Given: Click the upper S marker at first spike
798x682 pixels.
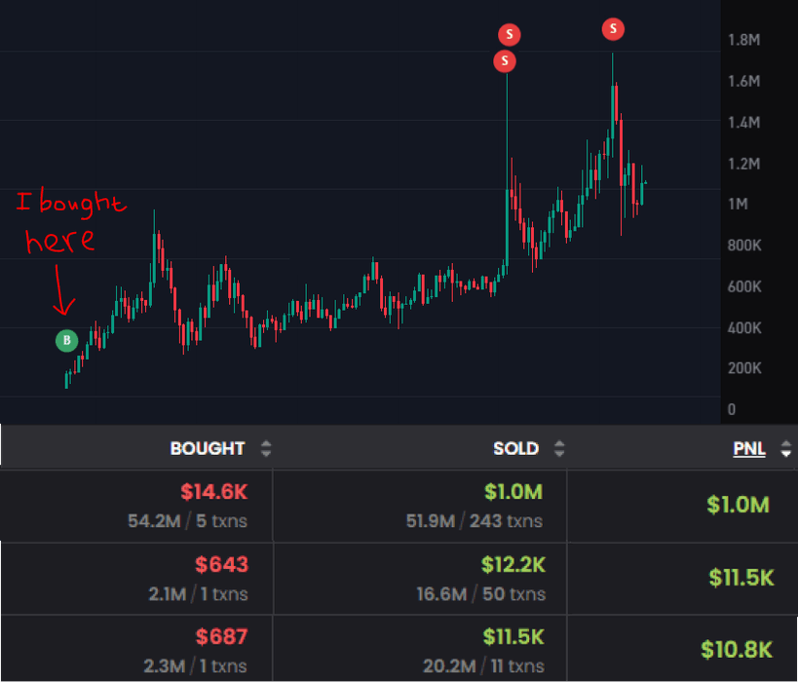Looking at the screenshot, I should coord(509,35).
